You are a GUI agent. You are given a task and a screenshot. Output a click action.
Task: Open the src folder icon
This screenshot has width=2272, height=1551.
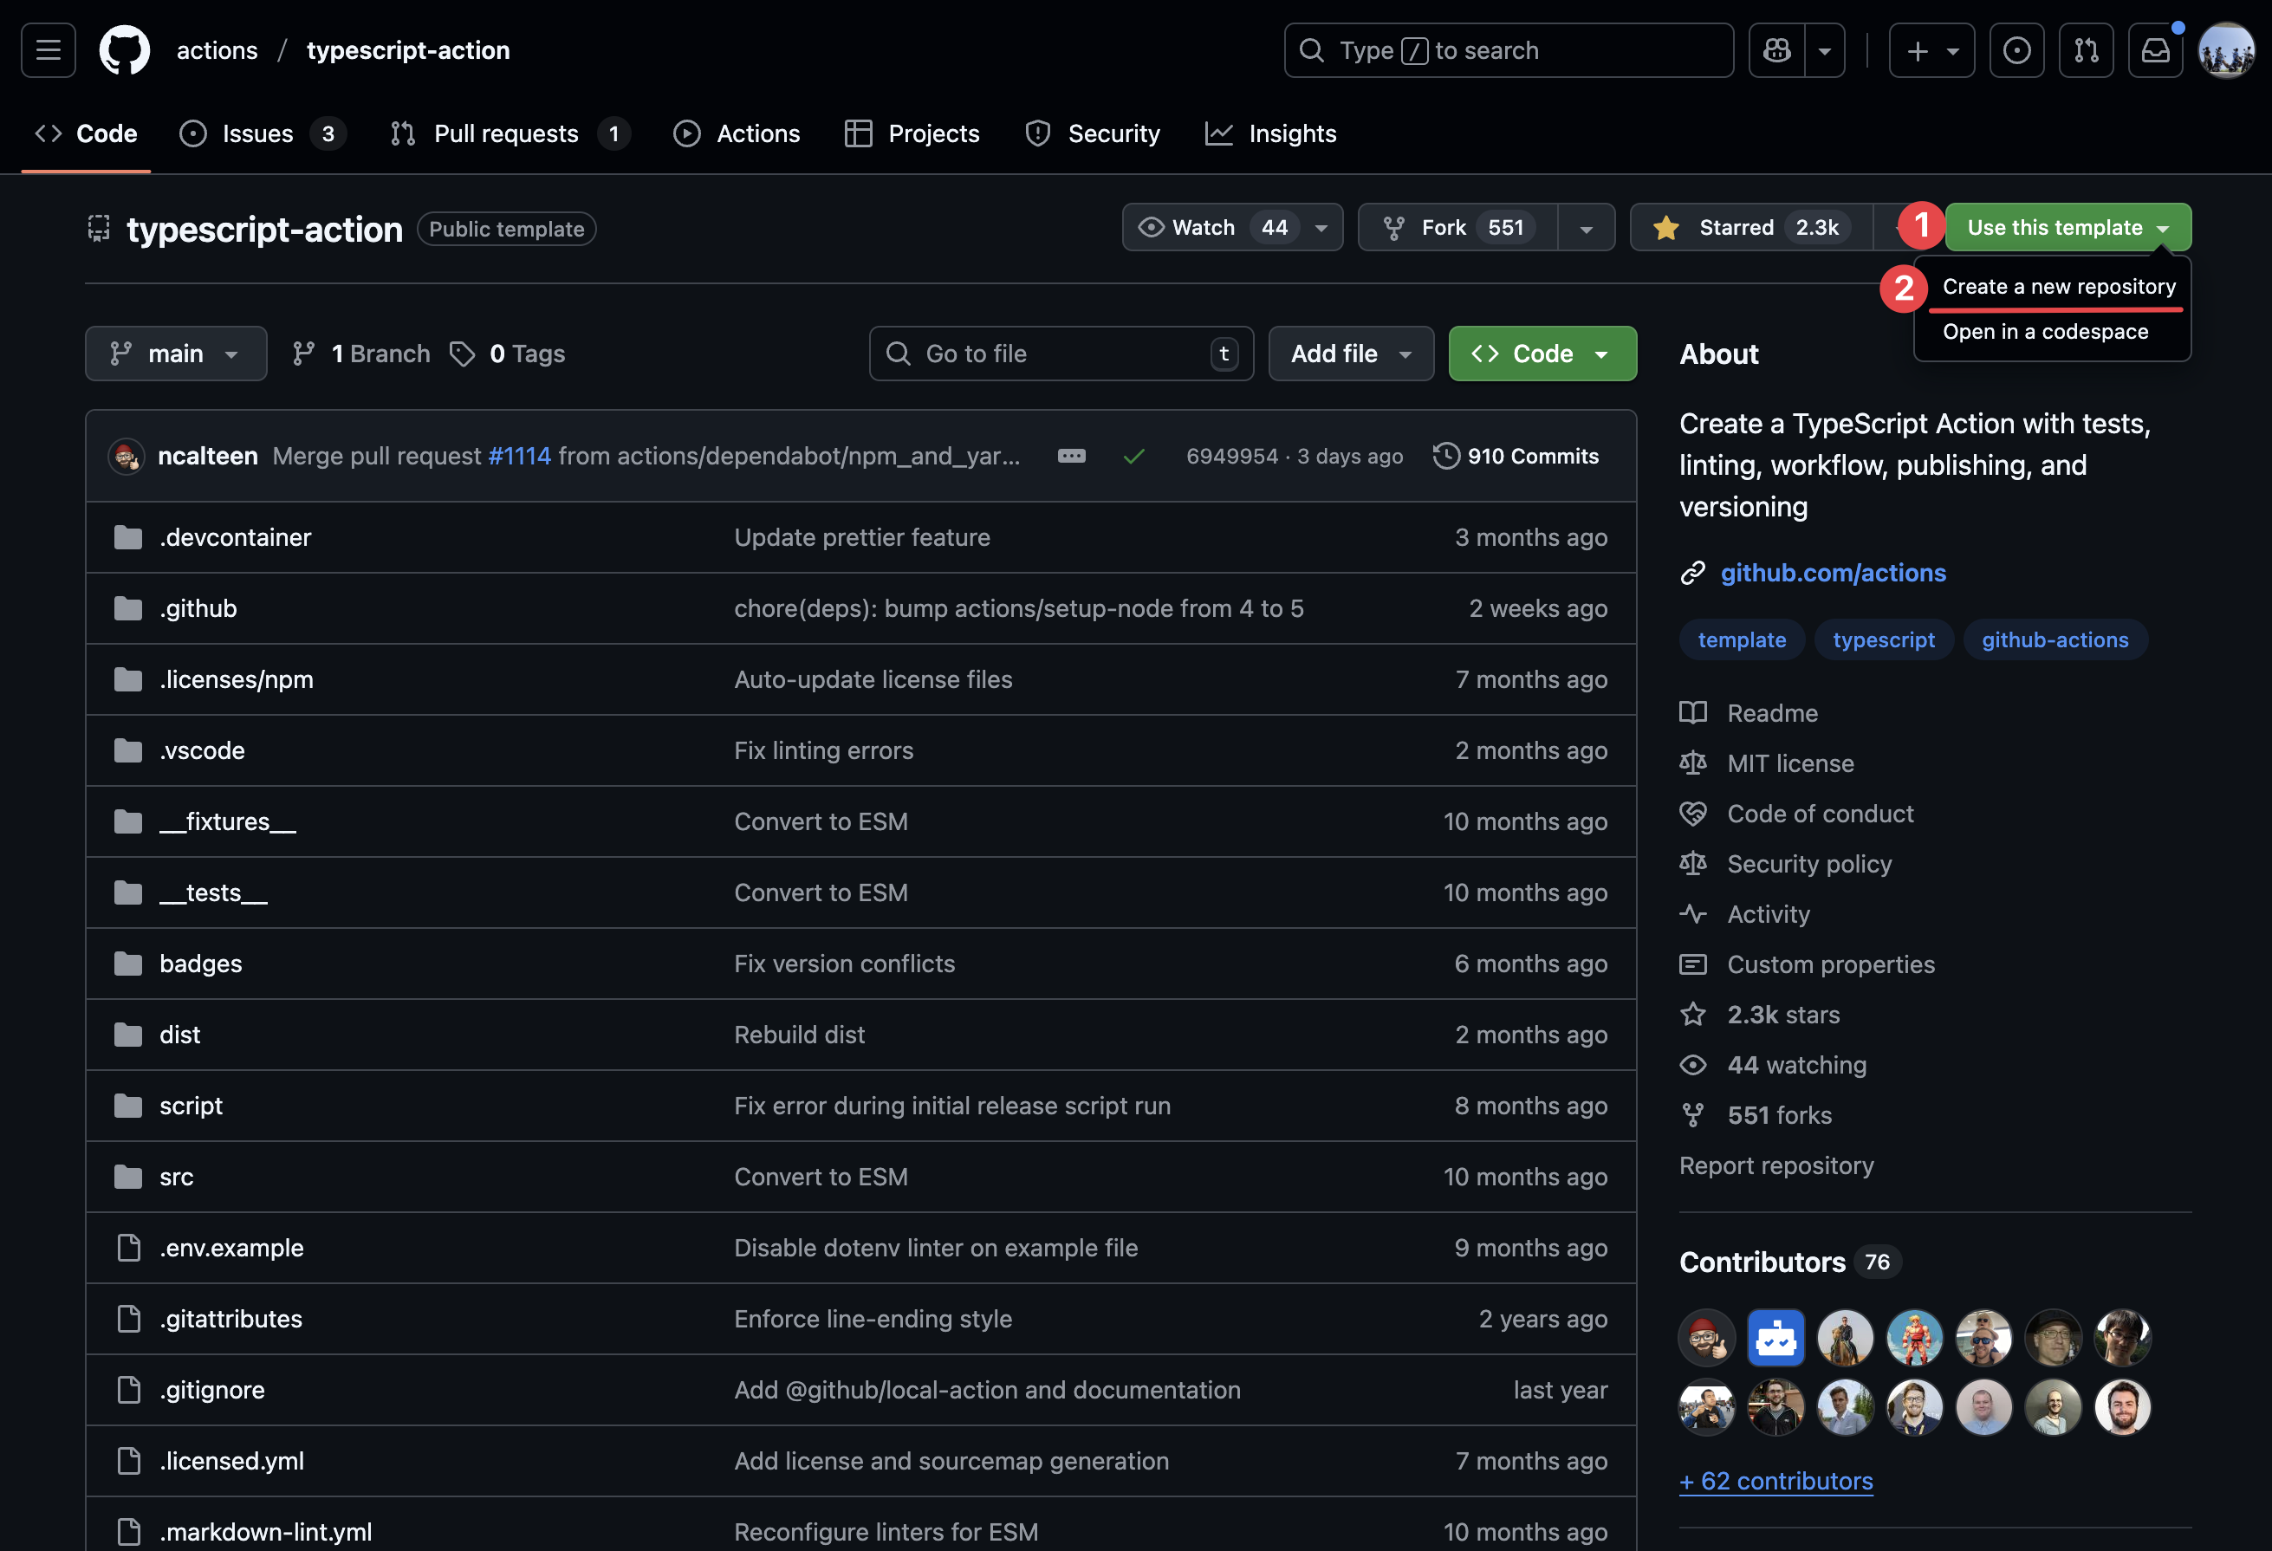tap(128, 1177)
